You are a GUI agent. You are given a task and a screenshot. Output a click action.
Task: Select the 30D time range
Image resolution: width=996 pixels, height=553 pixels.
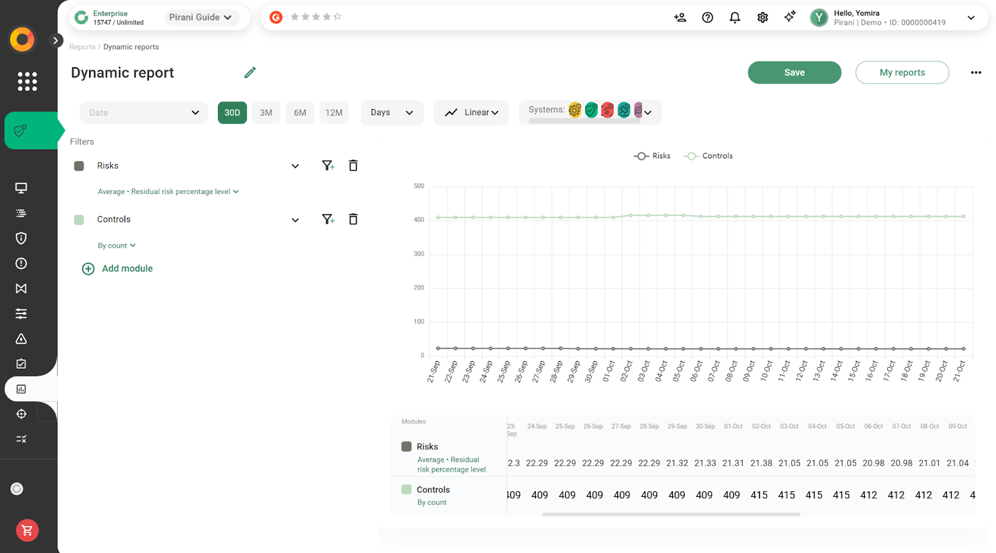(x=232, y=113)
